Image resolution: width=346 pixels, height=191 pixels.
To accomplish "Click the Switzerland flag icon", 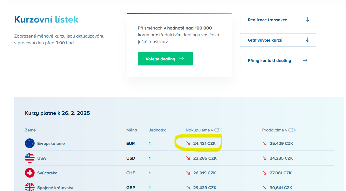I will click(x=30, y=173).
